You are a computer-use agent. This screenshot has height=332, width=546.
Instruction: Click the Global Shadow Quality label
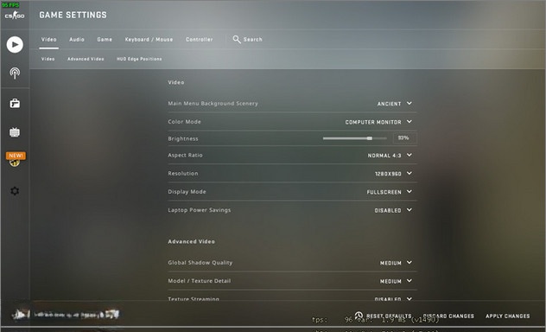(200, 263)
